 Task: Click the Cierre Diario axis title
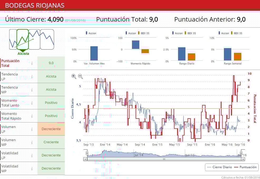point(72,109)
